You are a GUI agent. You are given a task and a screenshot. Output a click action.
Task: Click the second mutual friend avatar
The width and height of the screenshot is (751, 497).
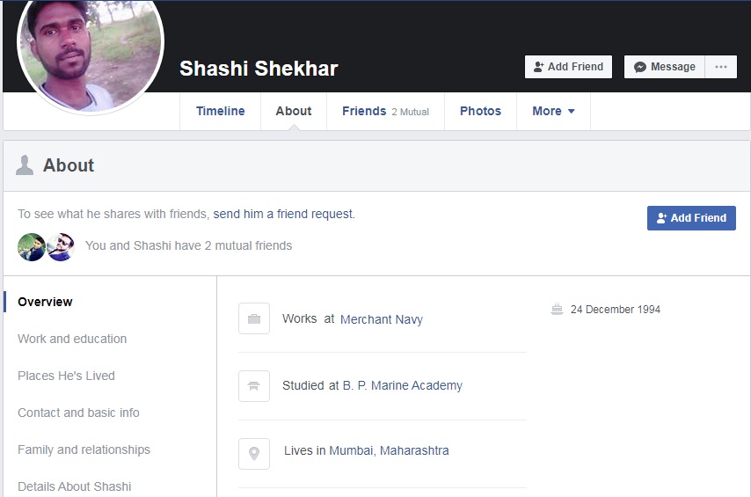[x=61, y=247]
